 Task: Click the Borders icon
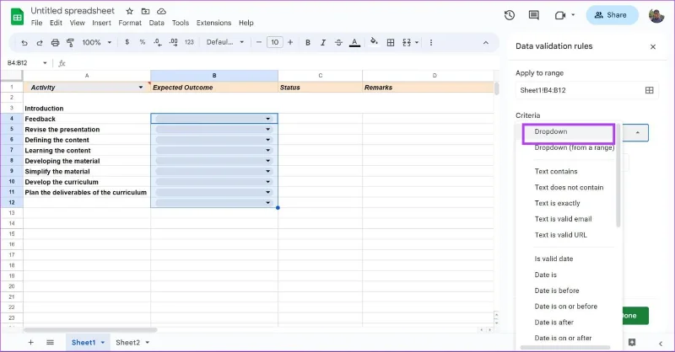pyautogui.click(x=391, y=43)
